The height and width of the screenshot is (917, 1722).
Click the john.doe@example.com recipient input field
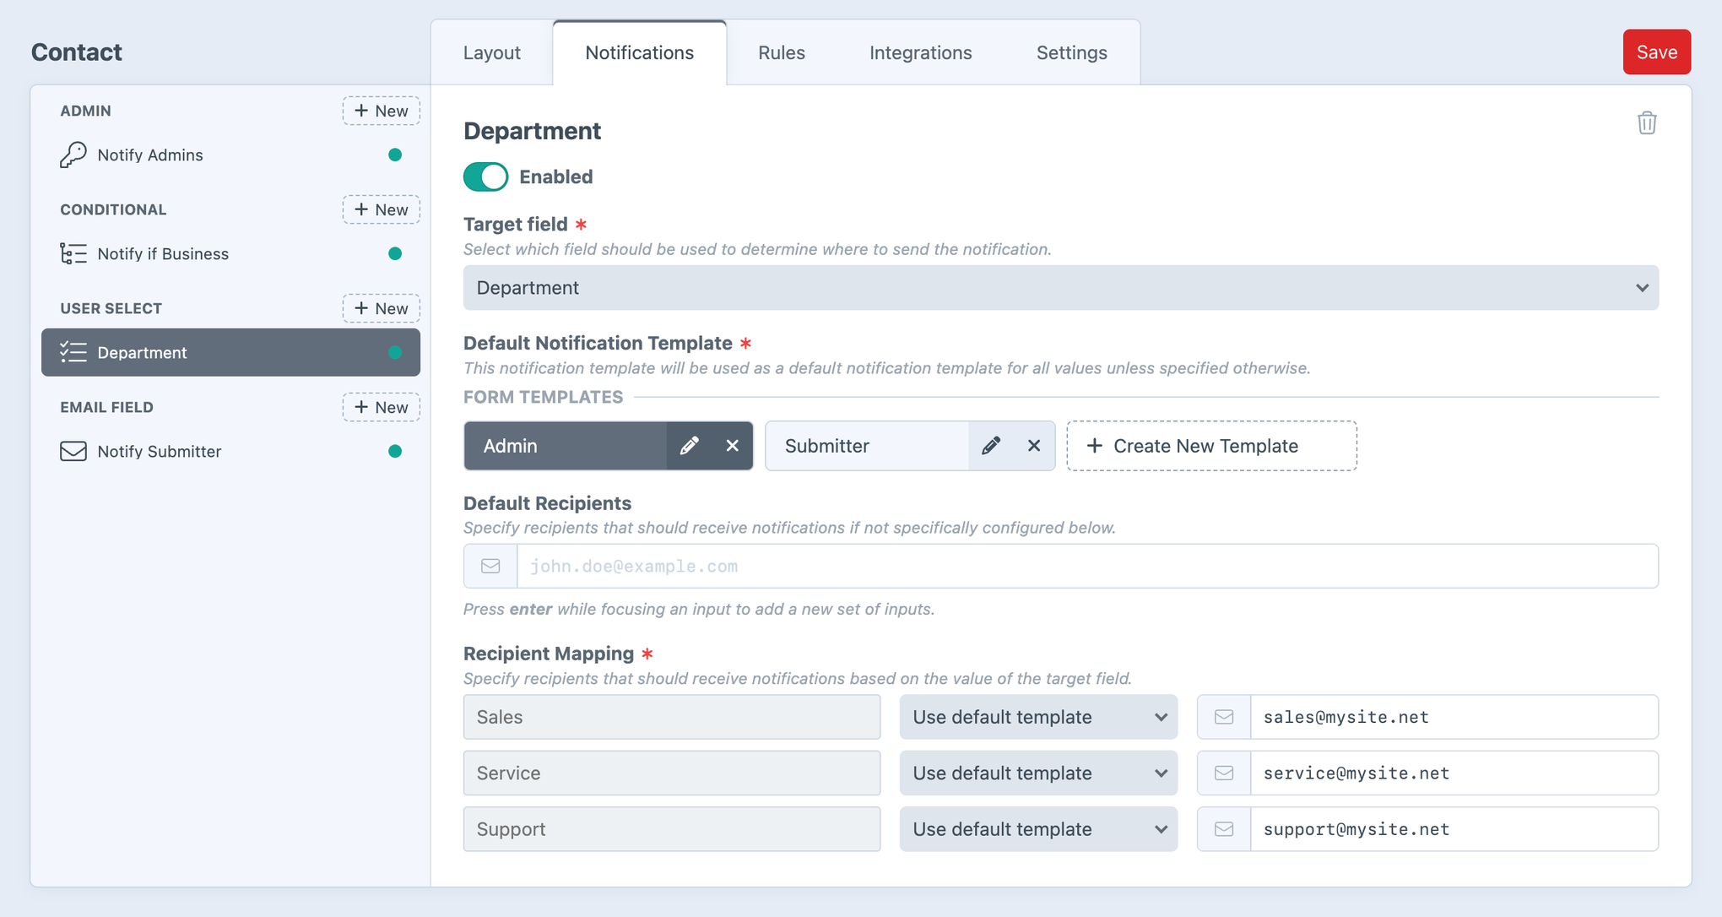(929, 566)
